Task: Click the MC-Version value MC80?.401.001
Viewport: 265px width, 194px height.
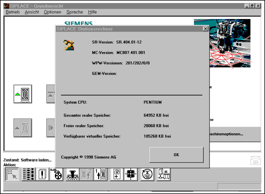Action: click(x=131, y=53)
